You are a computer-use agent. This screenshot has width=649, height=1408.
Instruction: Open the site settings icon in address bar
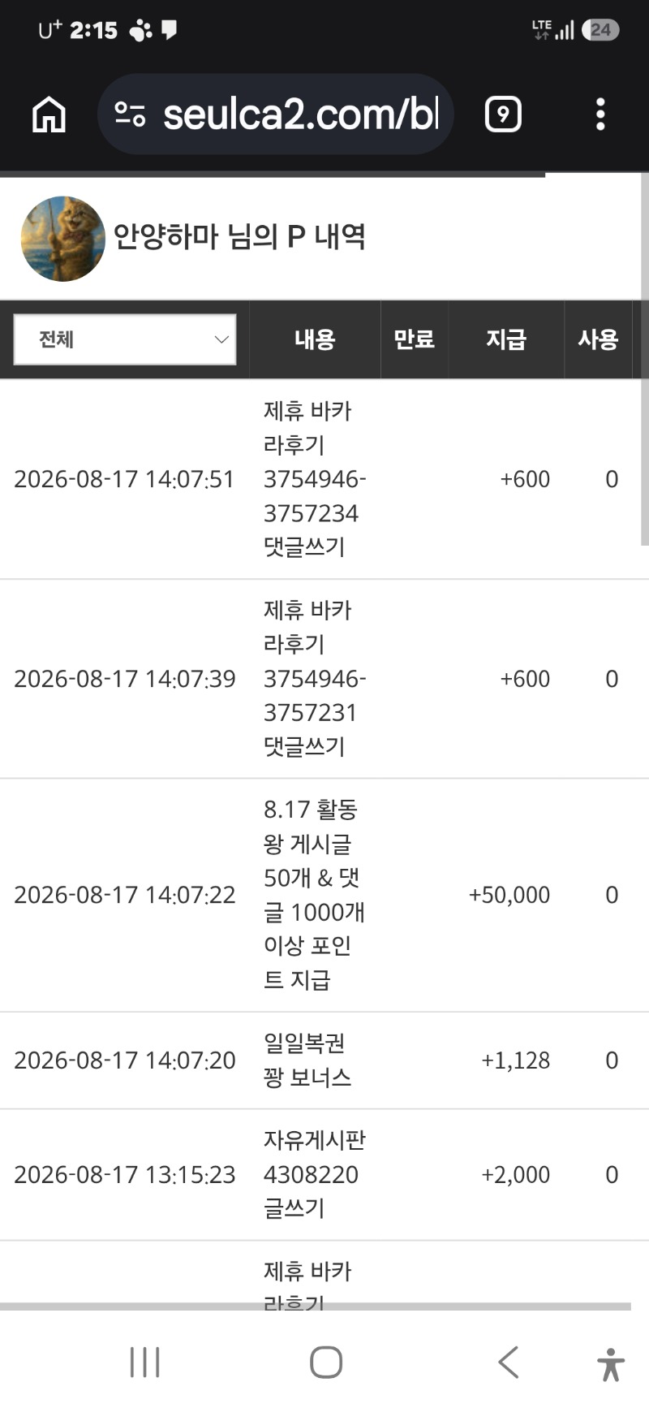(130, 114)
